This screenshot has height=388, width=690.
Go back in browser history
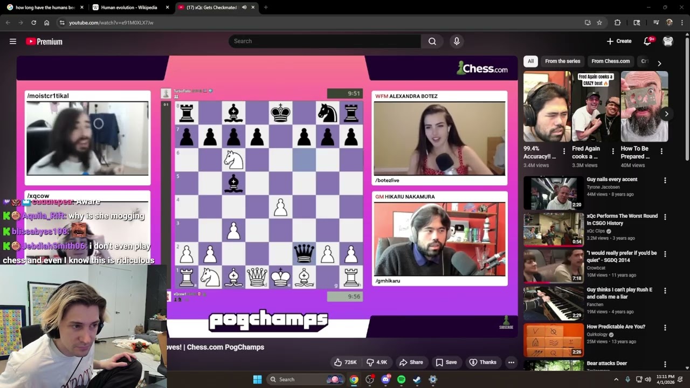click(8, 23)
